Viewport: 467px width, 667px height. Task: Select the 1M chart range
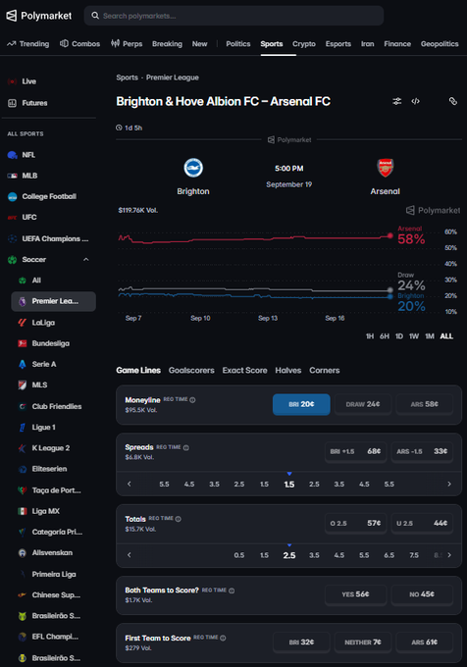point(430,336)
